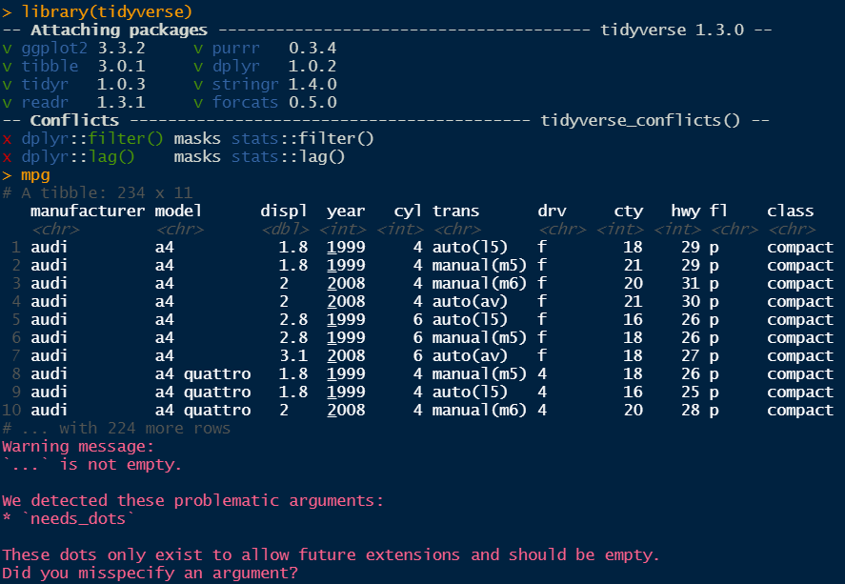Click displ value '3.1' in row 7
This screenshot has height=584, width=845.
[293, 355]
